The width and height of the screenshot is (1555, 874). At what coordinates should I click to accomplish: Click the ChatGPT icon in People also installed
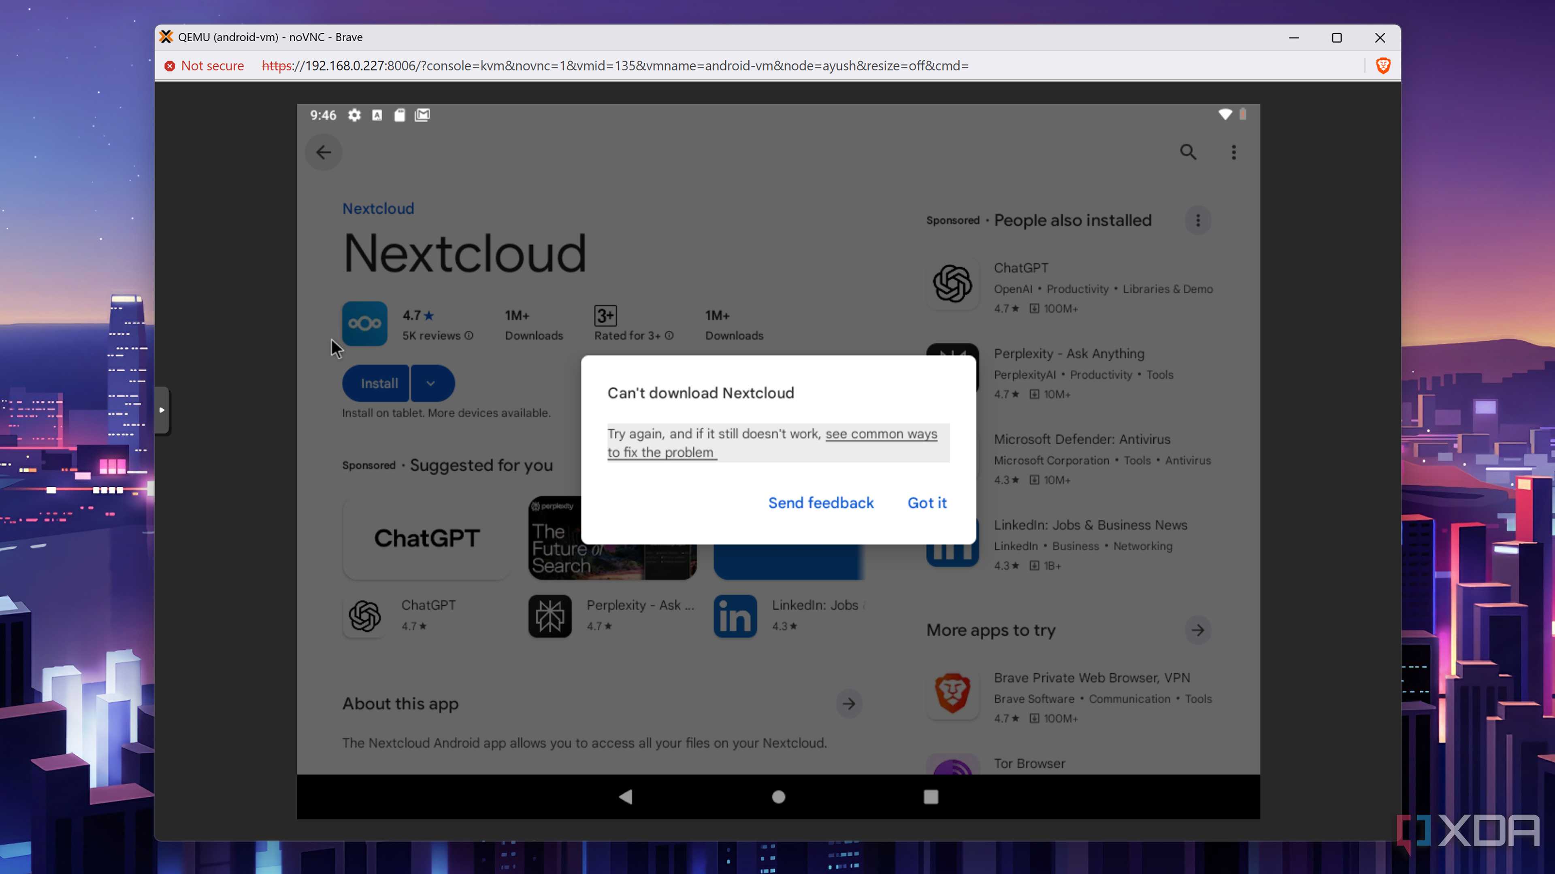click(952, 284)
